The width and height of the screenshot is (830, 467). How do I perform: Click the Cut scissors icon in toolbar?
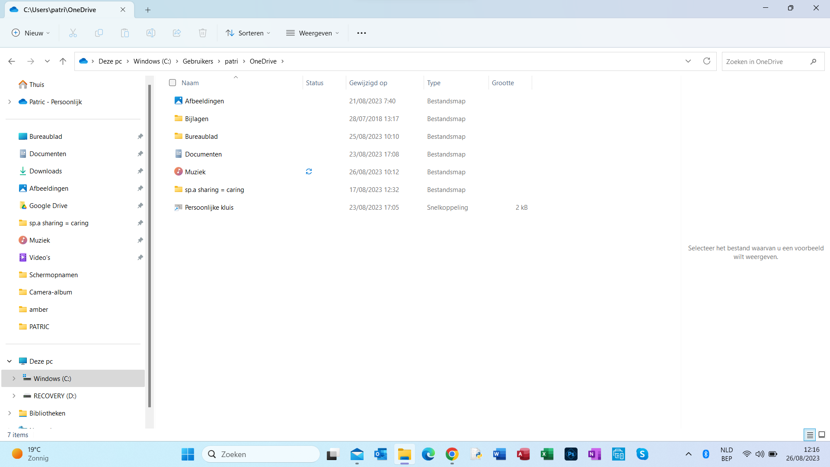[73, 33]
